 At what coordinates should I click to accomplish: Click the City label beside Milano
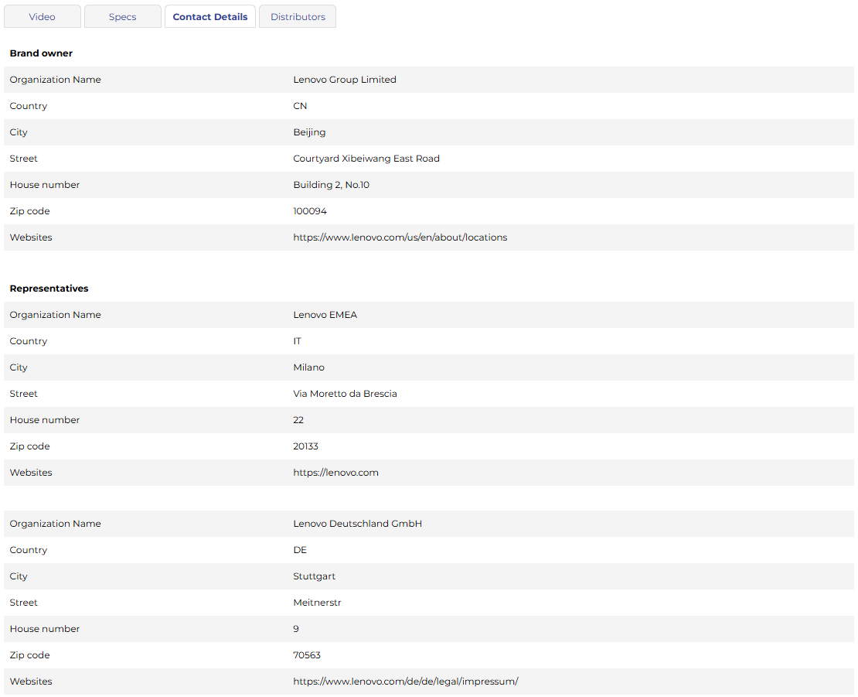(19, 368)
